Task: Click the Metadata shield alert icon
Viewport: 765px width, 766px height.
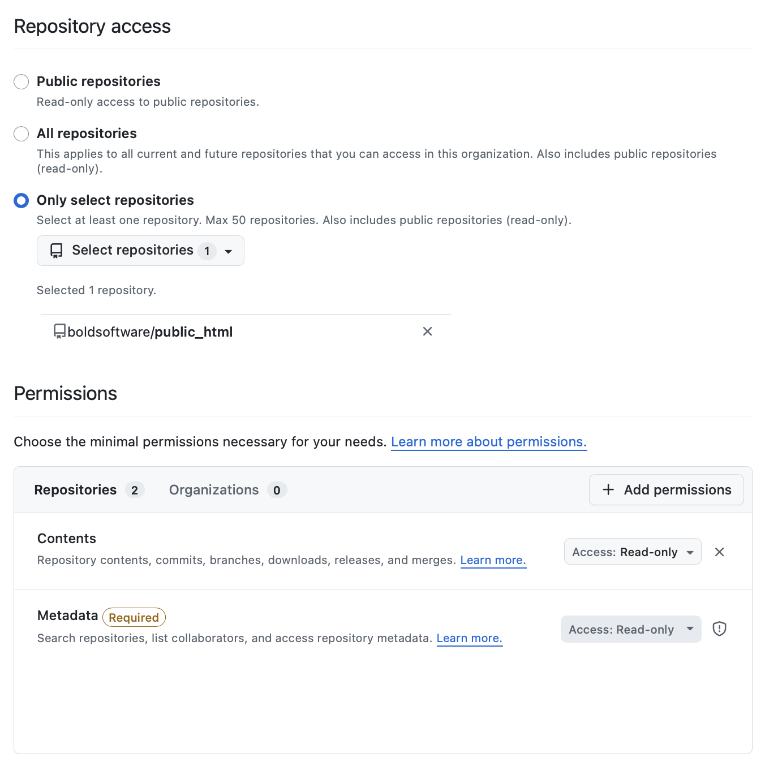Action: [719, 629]
